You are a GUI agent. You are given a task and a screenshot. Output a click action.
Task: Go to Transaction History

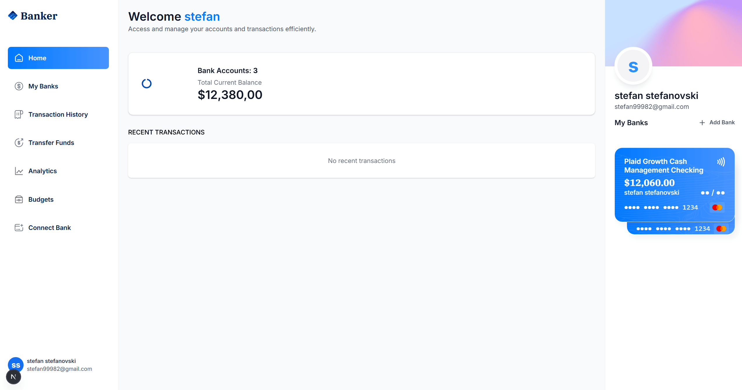click(x=58, y=114)
